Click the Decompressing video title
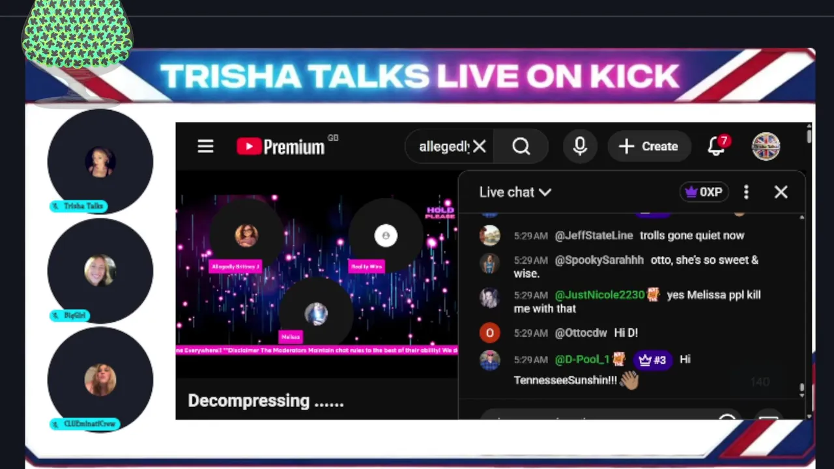This screenshot has width=834, height=469. click(x=266, y=401)
